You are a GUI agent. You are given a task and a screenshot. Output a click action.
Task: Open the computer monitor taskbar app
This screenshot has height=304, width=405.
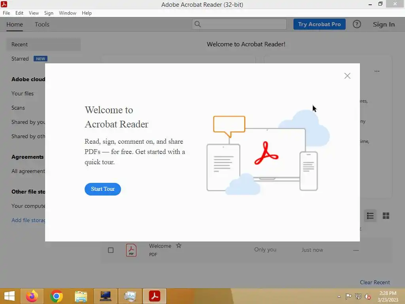coord(105,296)
